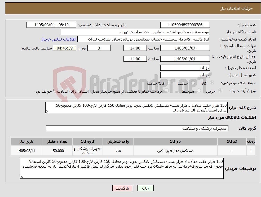Open اطلاعات تماس خریدار link
The image size is (261, 197).
(59, 39)
